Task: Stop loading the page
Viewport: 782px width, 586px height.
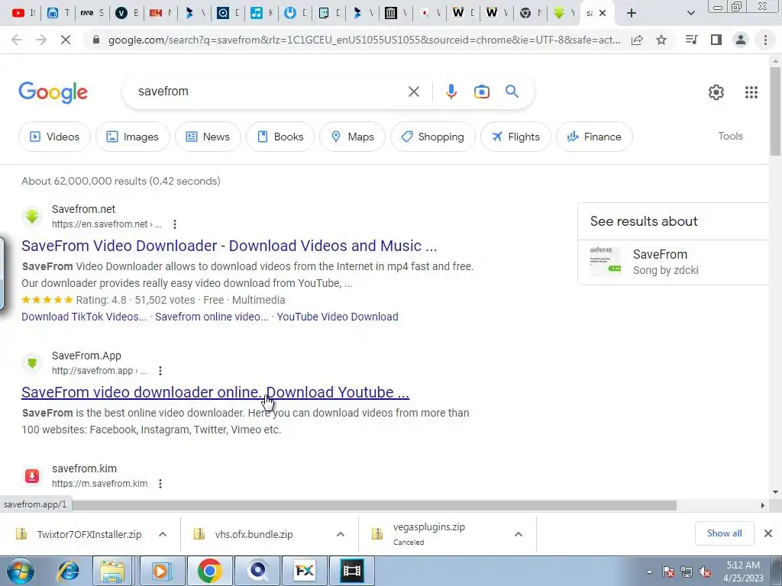Action: [x=66, y=40]
